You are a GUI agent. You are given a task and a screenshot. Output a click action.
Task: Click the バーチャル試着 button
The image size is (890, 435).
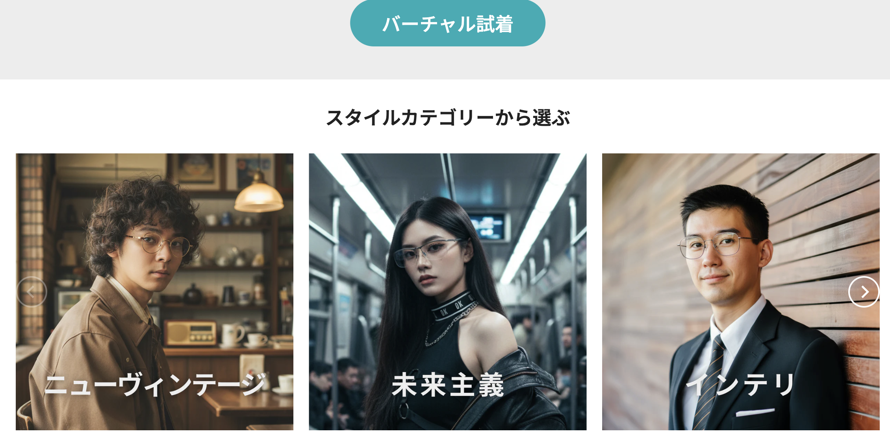[x=447, y=23]
